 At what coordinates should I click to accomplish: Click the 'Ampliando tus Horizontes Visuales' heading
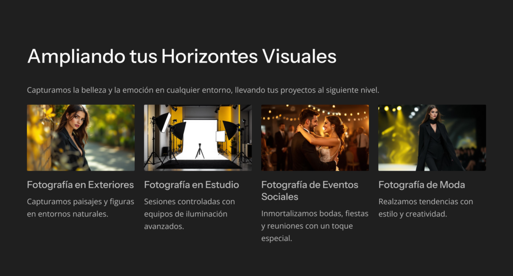tap(182, 56)
